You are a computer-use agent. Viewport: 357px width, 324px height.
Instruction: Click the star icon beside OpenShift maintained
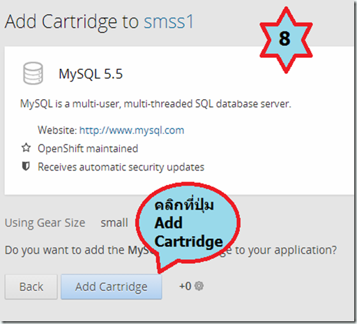click(x=26, y=147)
